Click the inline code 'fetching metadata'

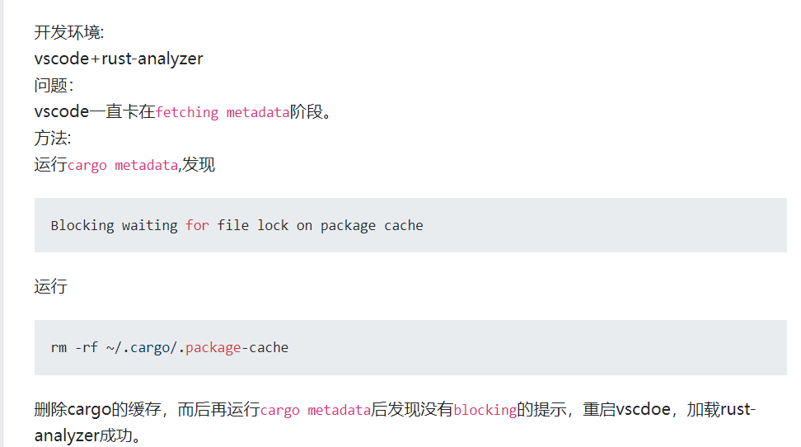tap(222, 112)
